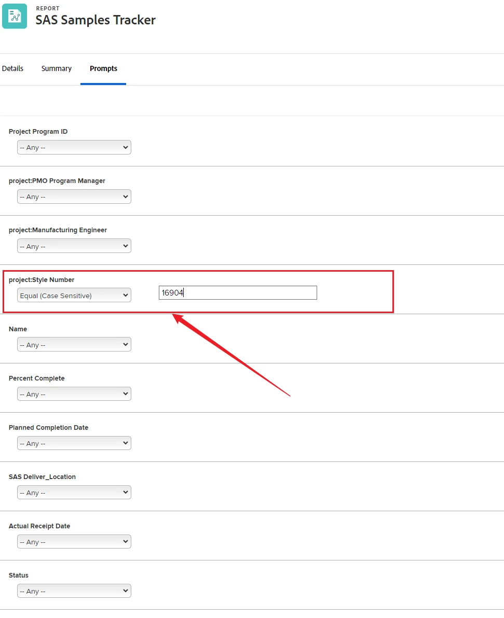Open the Summary tab
The image size is (504, 618).
(x=57, y=68)
